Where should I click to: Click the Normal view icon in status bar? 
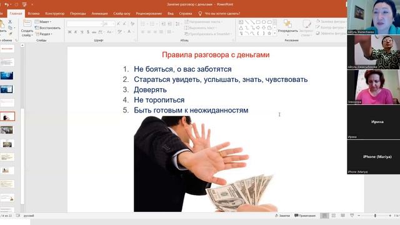[324, 216]
